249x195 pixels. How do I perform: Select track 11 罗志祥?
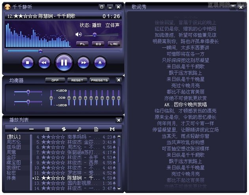pyautogui.click(x=75, y=173)
